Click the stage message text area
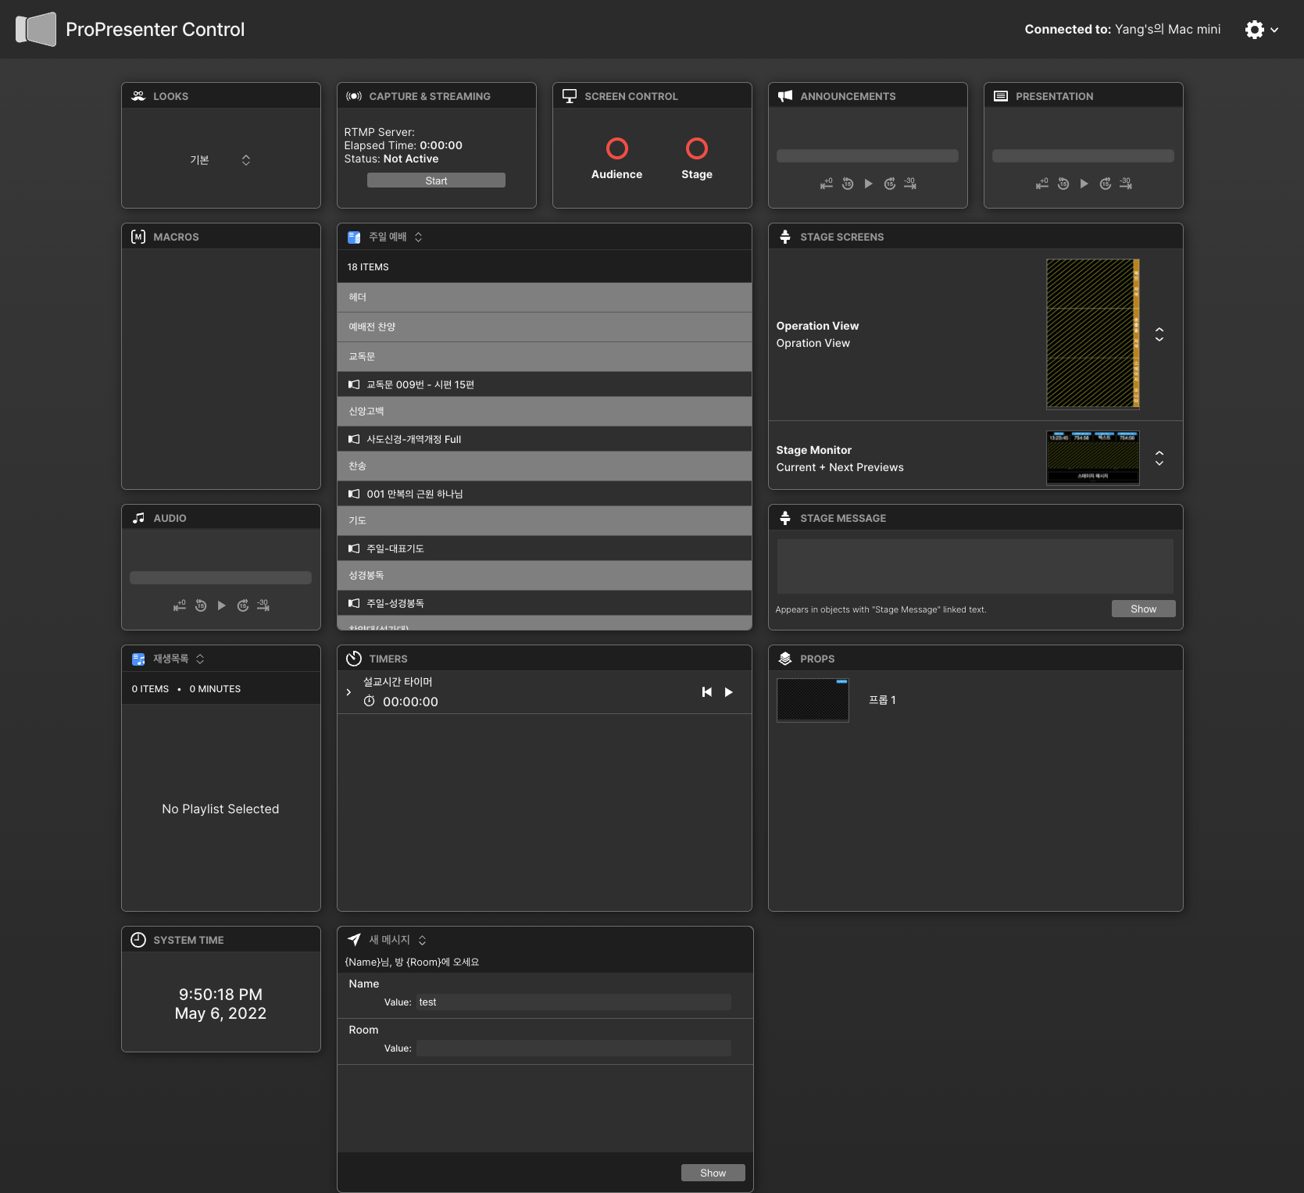This screenshot has height=1193, width=1304. coord(975,566)
